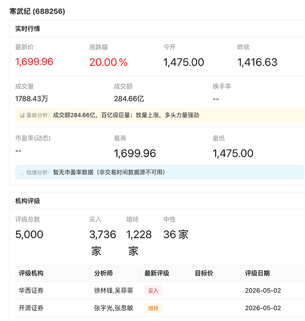Click the 量能分析 volume analysis banner text

pyautogui.click(x=126, y=115)
